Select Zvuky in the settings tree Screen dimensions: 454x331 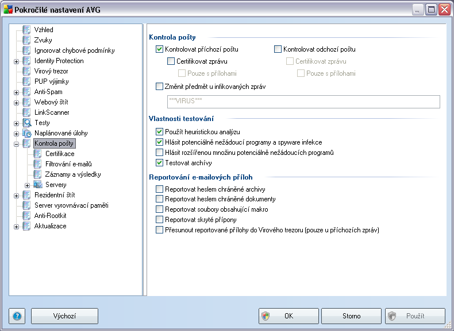point(43,40)
